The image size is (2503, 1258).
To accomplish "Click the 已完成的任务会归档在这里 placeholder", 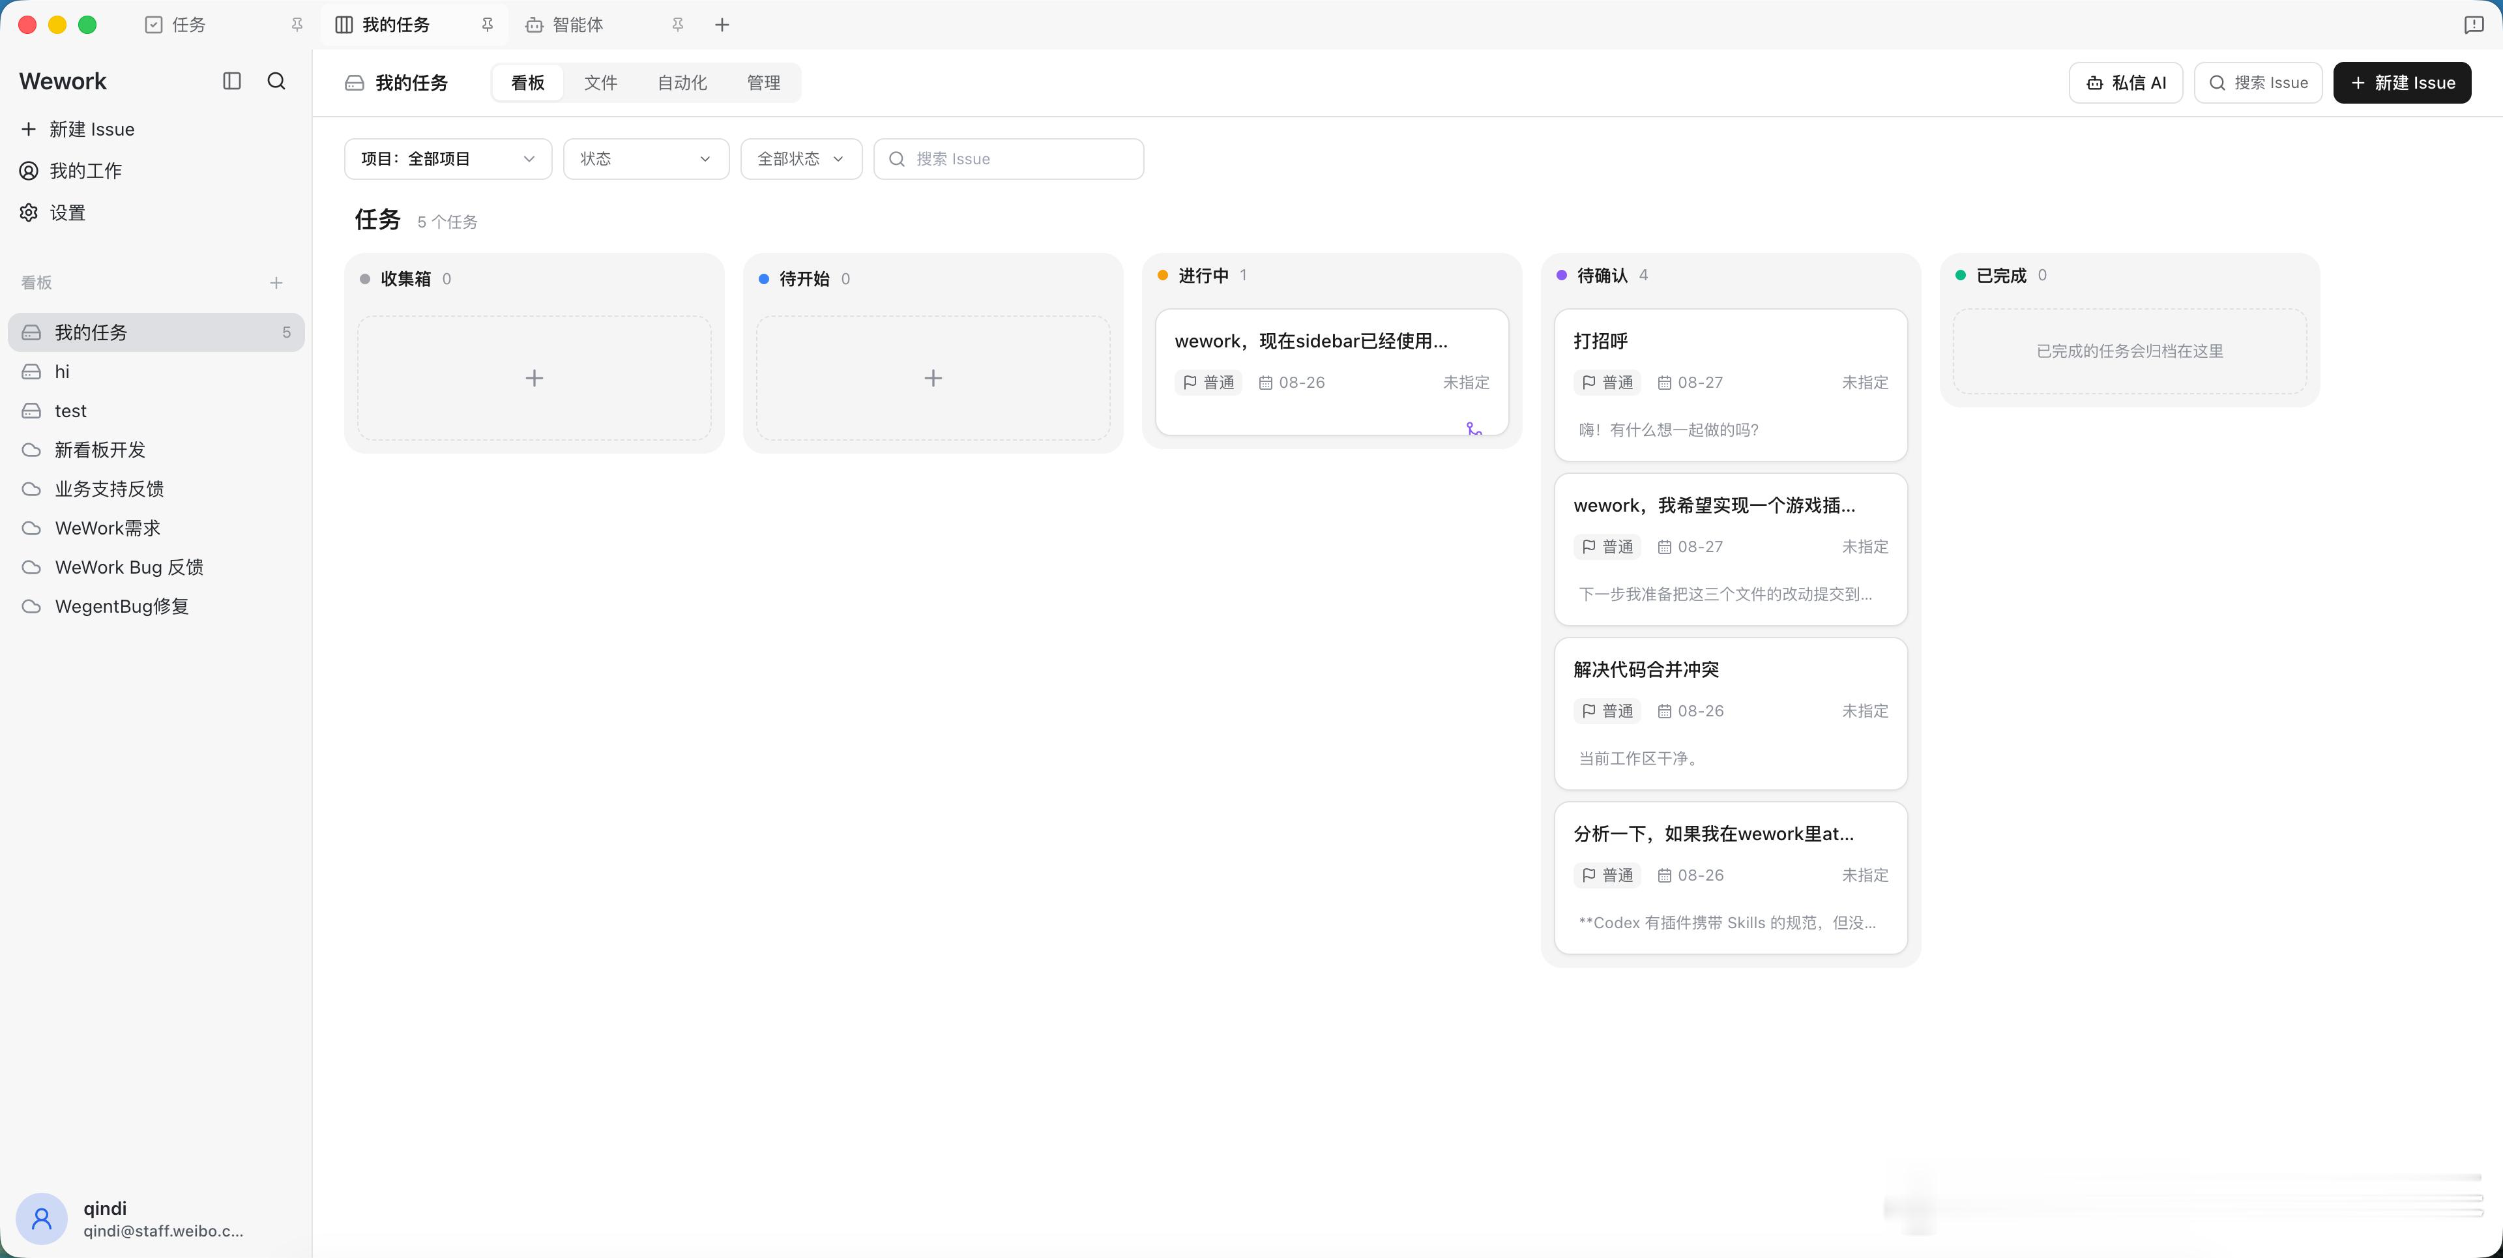I will (x=2130, y=352).
